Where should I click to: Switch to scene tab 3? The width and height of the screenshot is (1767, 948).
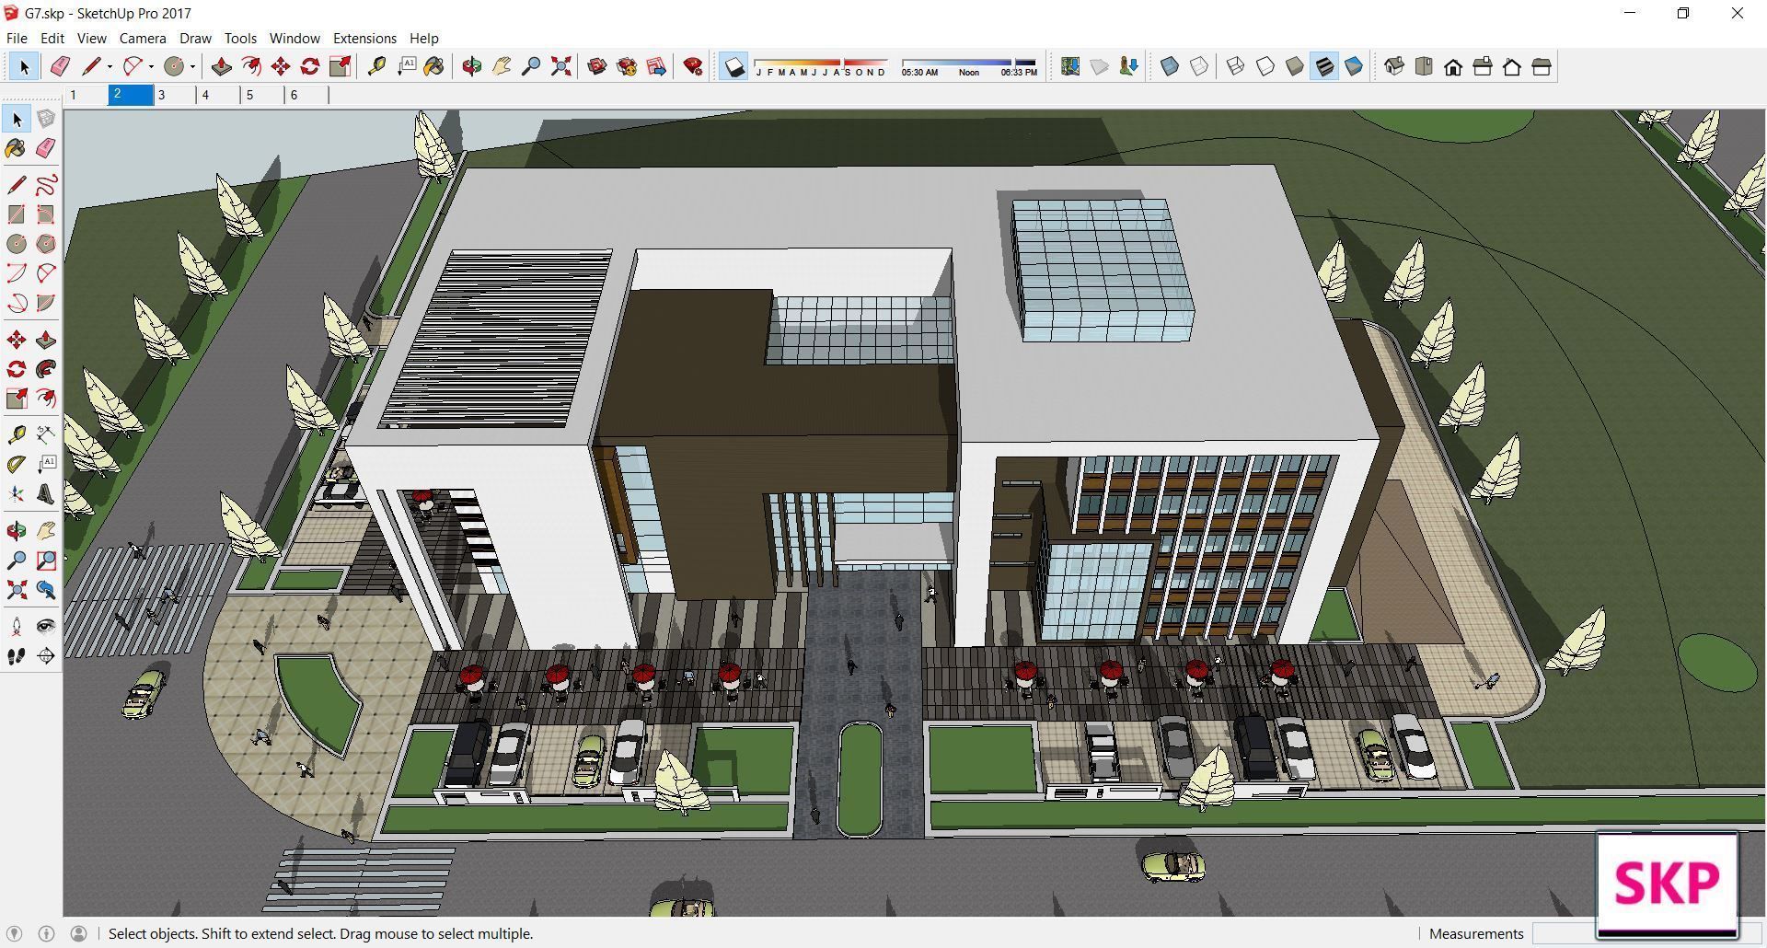click(x=174, y=95)
